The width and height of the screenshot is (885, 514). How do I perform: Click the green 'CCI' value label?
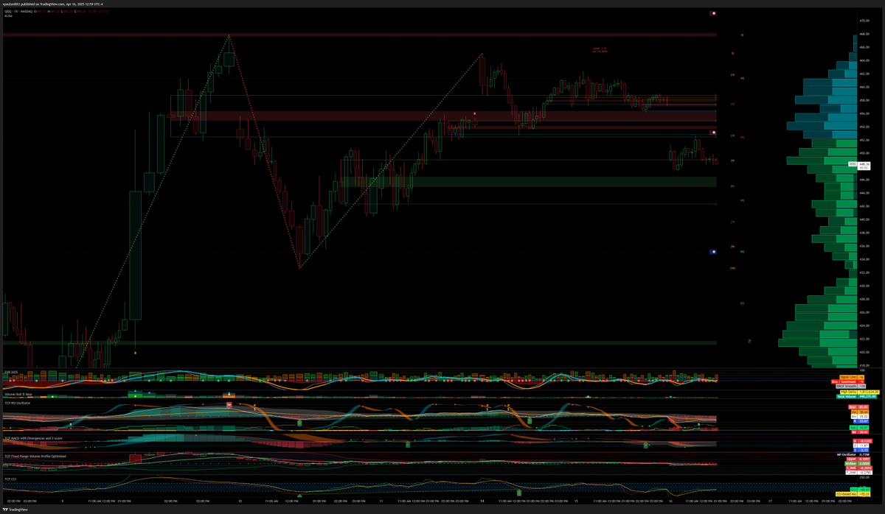(x=860, y=489)
